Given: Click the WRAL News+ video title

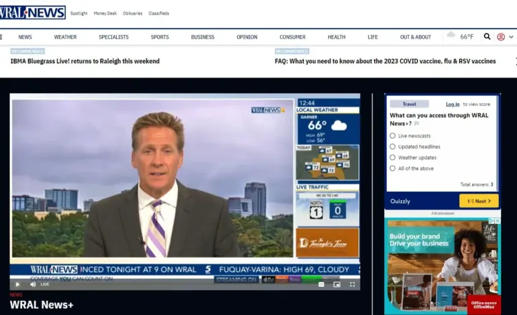Looking at the screenshot, I should (42, 305).
